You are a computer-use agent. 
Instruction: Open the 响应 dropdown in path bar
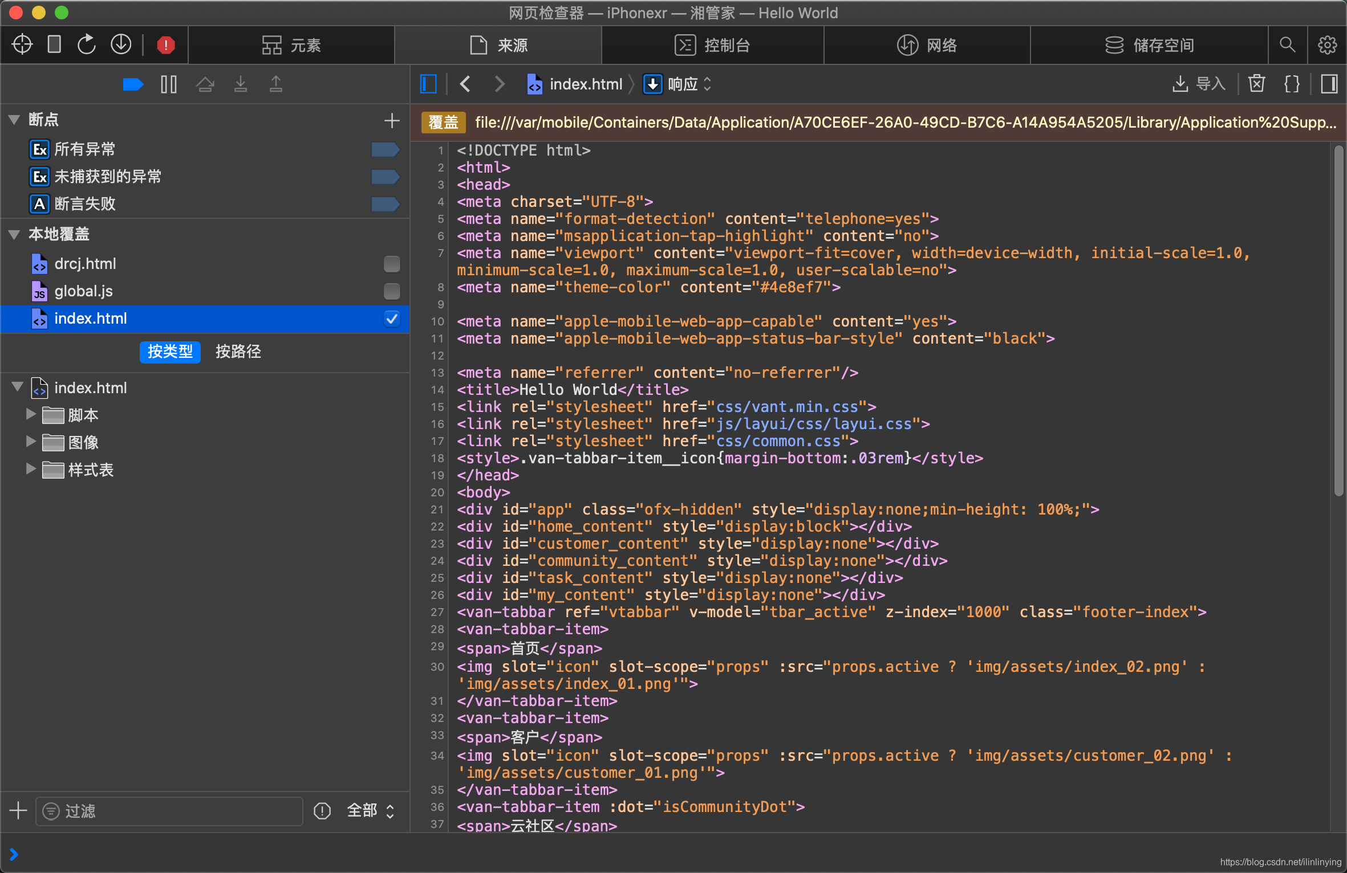[682, 84]
